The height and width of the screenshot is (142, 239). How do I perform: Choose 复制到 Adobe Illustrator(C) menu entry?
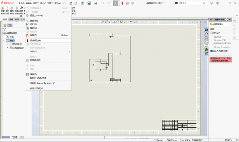pyautogui.click(x=48, y=83)
